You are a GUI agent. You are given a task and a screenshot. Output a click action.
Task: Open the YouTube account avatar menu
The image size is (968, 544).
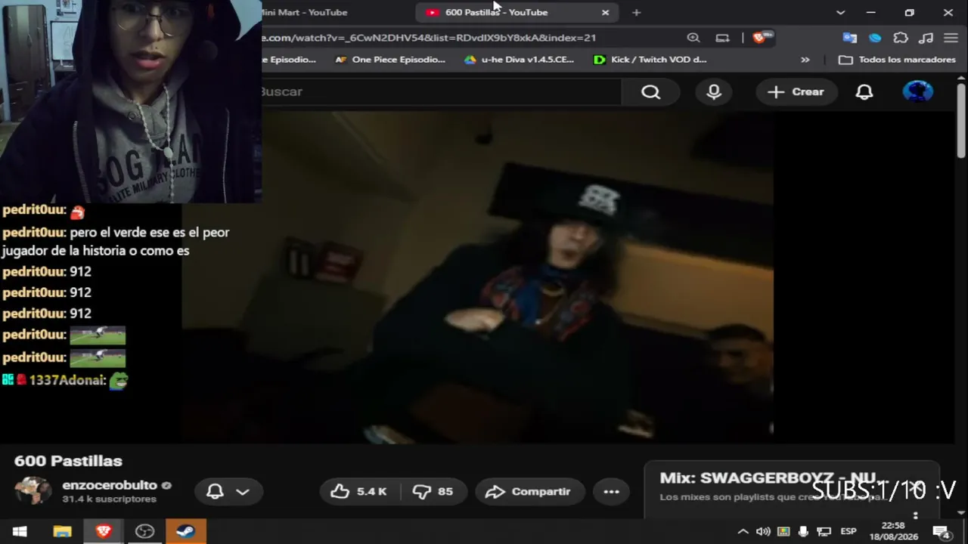tap(918, 91)
